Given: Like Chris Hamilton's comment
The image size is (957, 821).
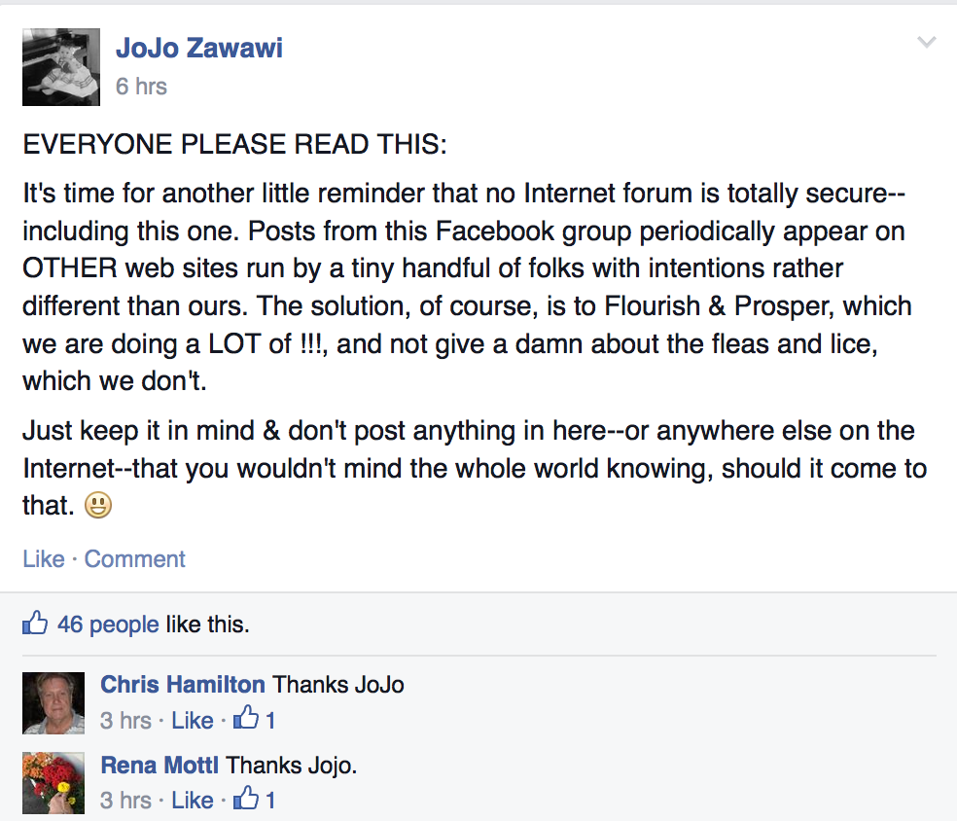Looking at the screenshot, I should [x=193, y=720].
